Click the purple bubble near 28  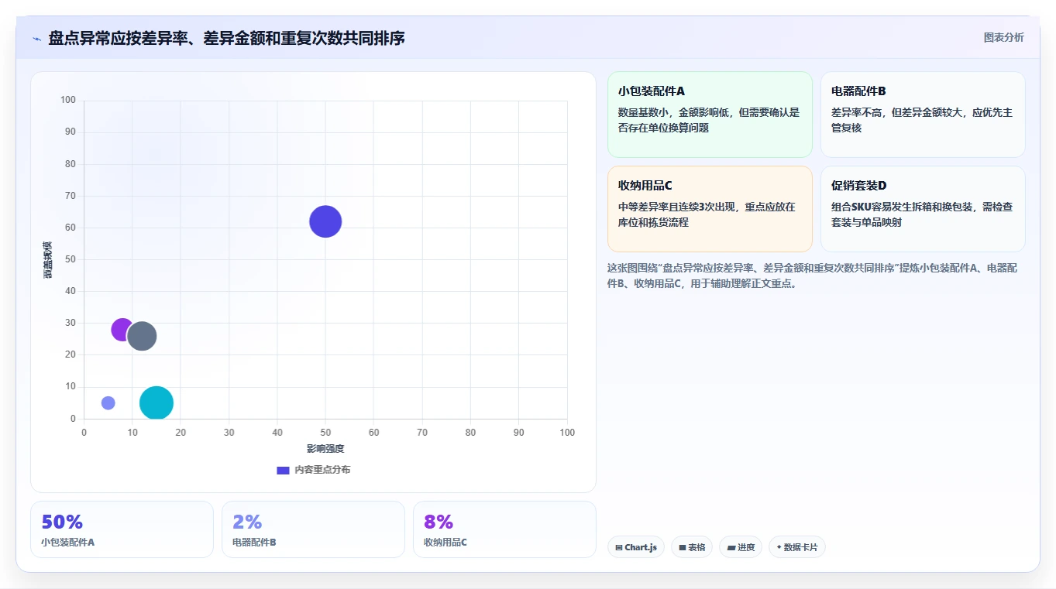click(x=122, y=330)
